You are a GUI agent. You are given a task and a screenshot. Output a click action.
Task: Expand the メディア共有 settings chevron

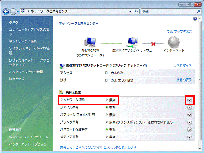point(189,137)
